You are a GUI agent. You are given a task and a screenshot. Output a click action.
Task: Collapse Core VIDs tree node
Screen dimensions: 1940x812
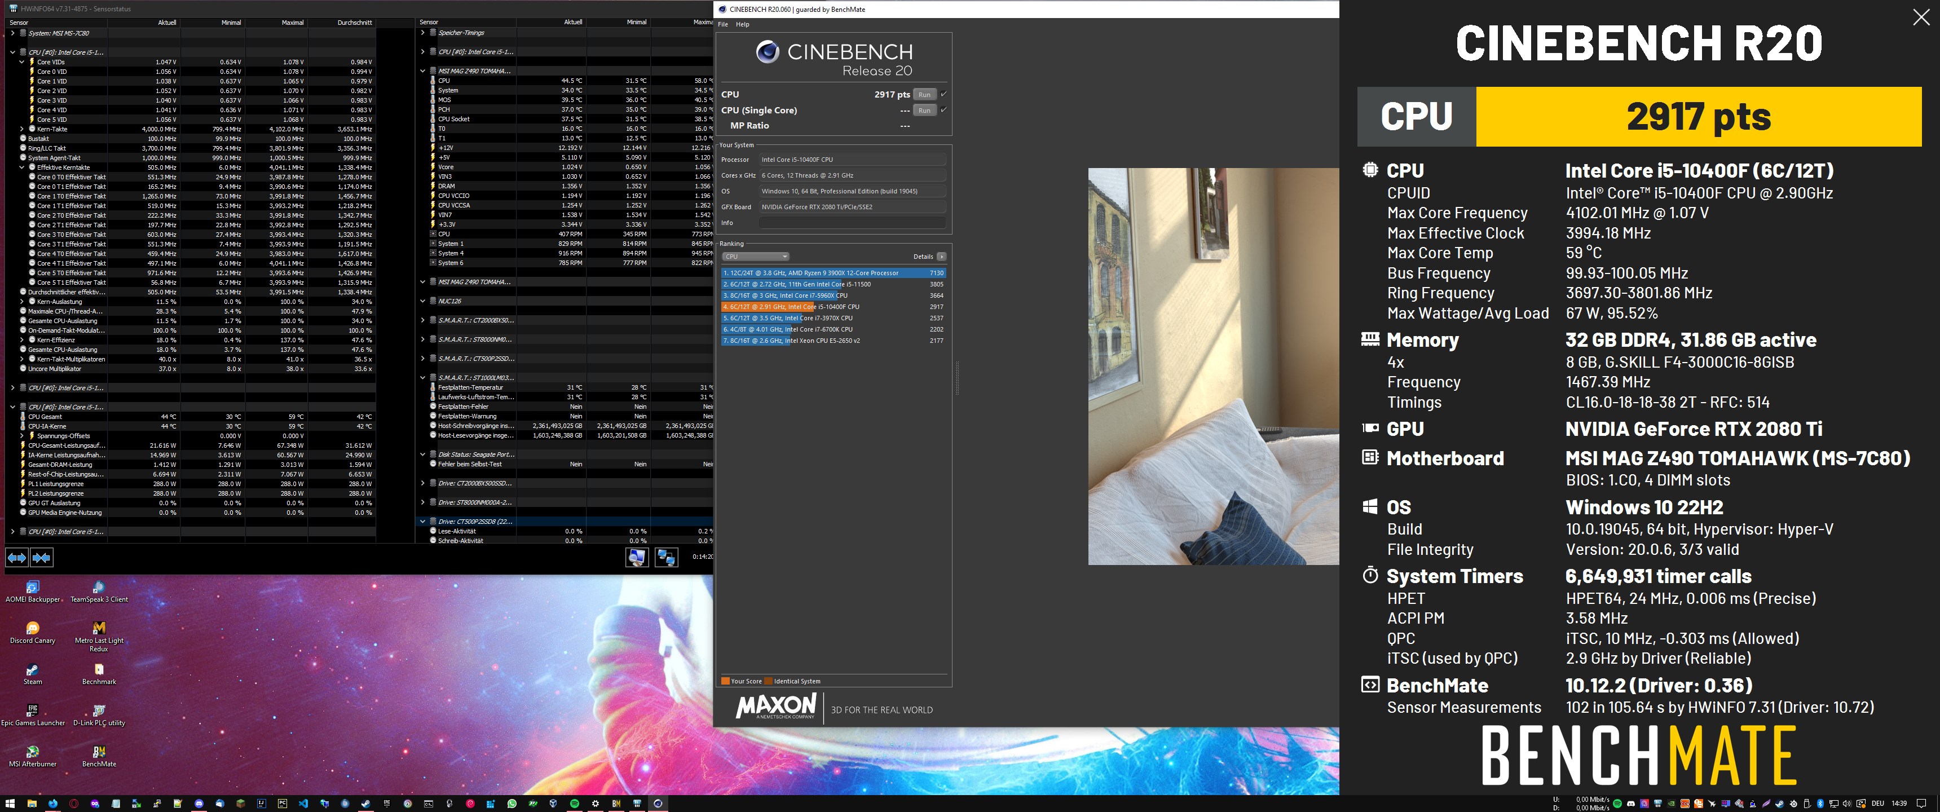tap(22, 62)
